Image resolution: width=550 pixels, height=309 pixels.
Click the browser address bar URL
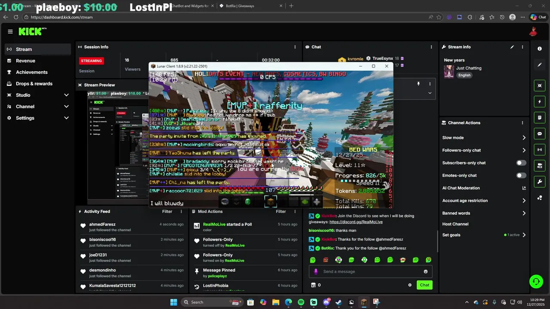pos(61,17)
